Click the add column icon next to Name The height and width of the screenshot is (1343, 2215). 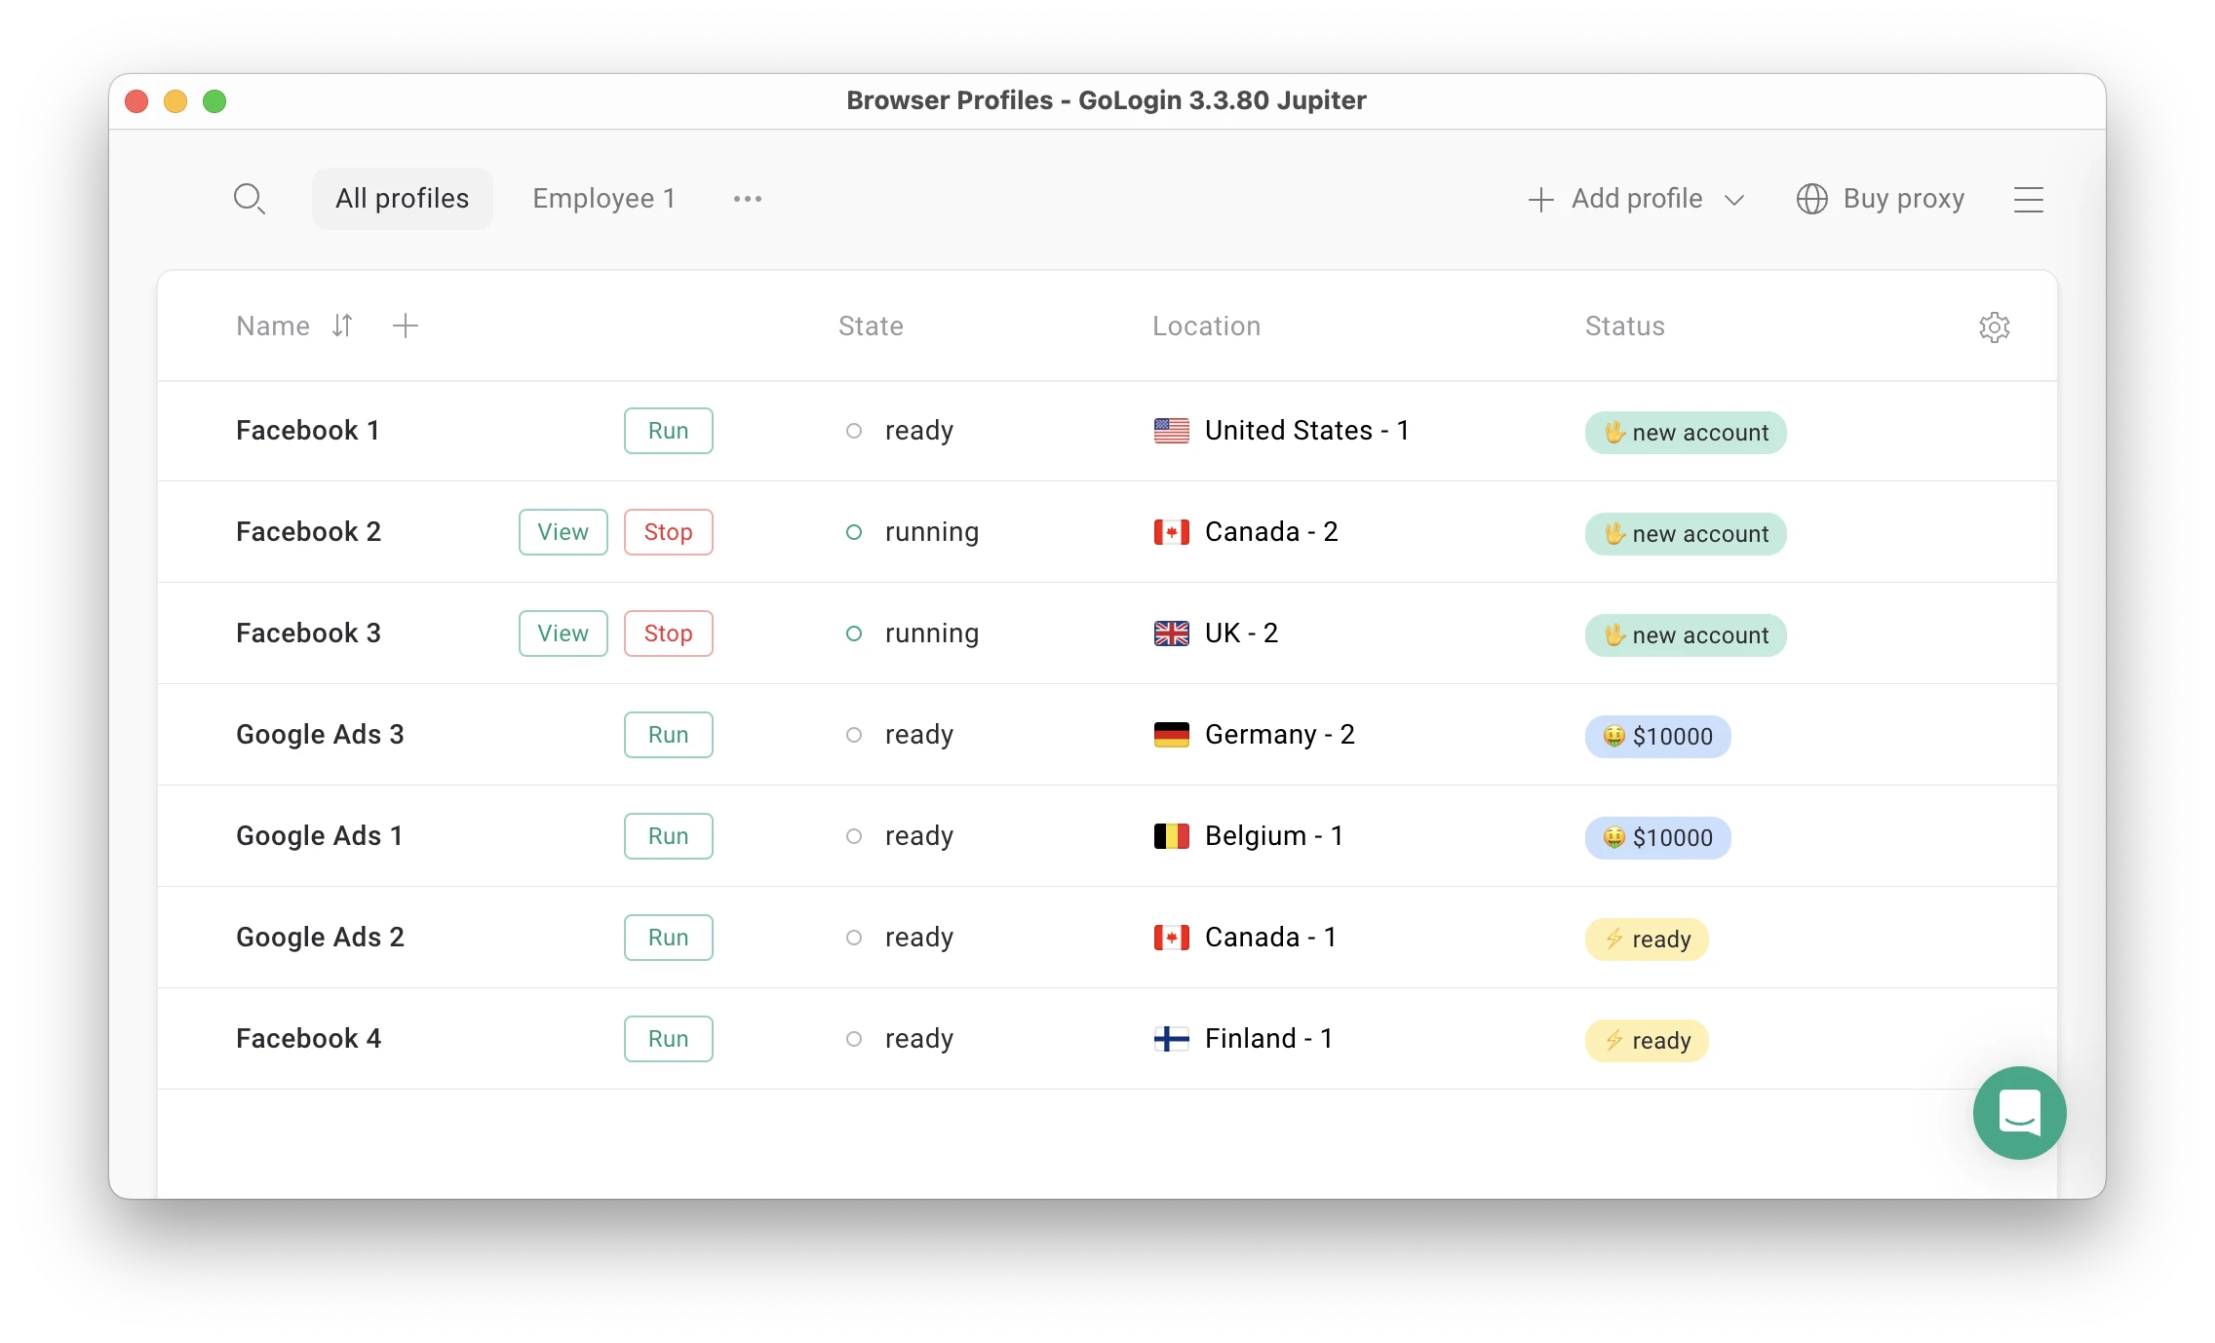tap(402, 326)
